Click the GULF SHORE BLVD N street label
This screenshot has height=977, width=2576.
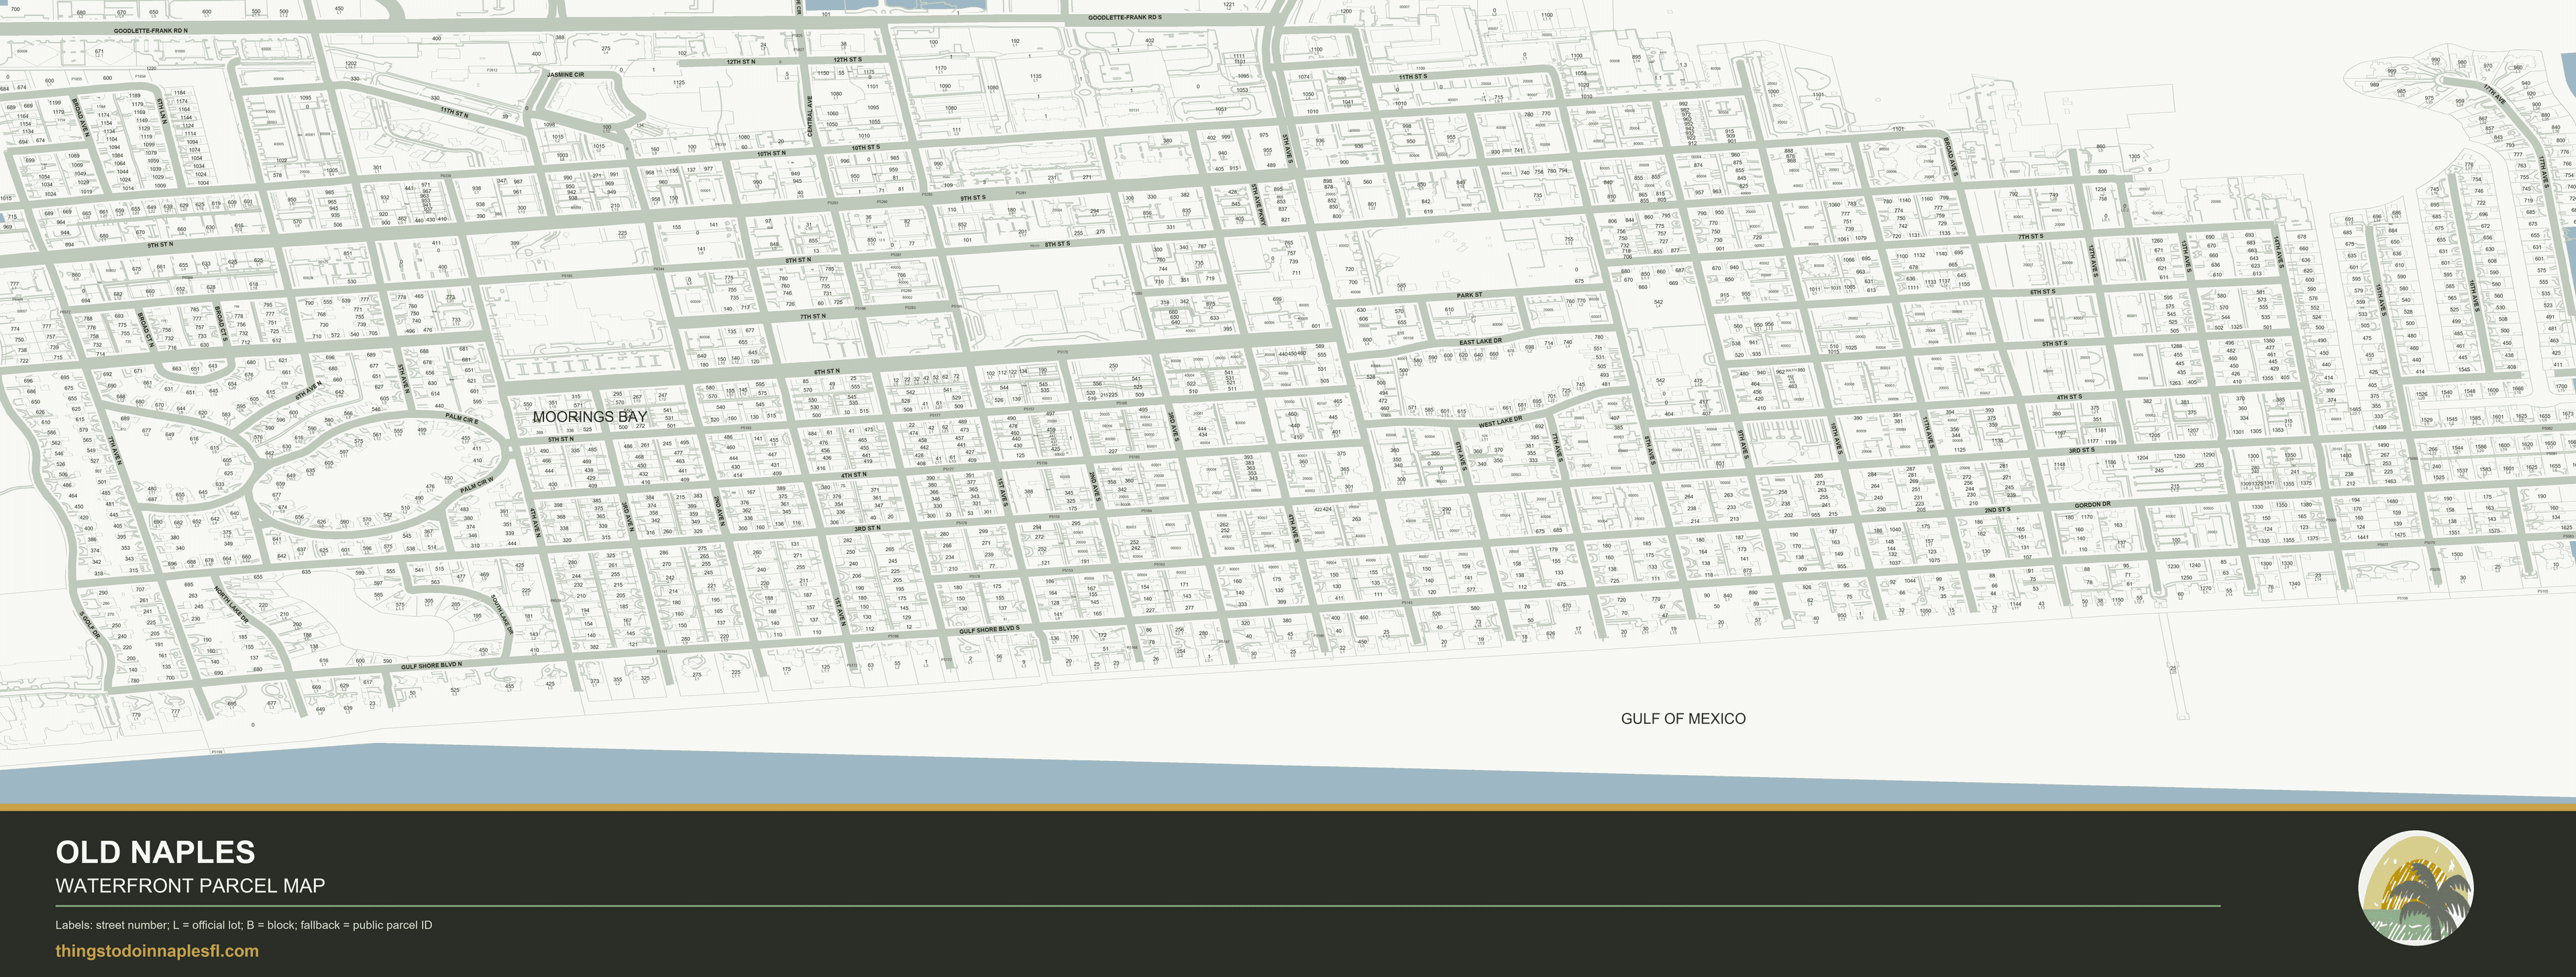(x=431, y=665)
